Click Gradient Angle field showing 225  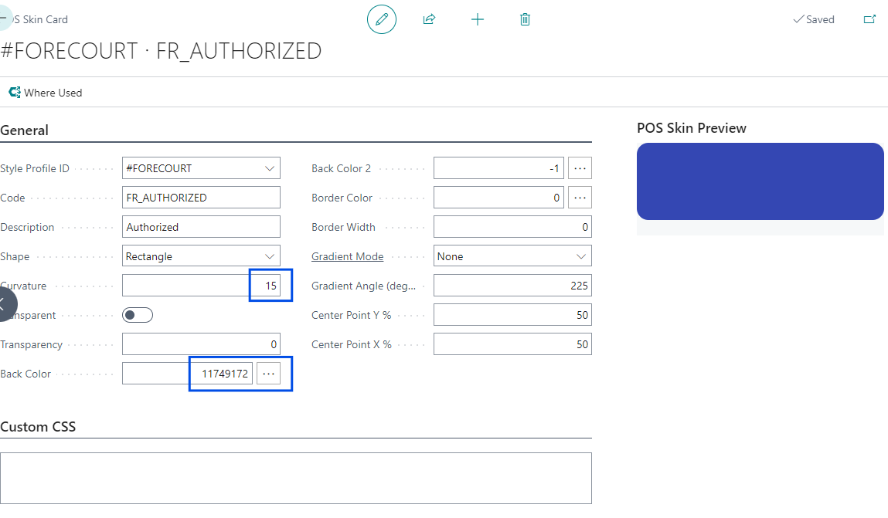click(512, 286)
